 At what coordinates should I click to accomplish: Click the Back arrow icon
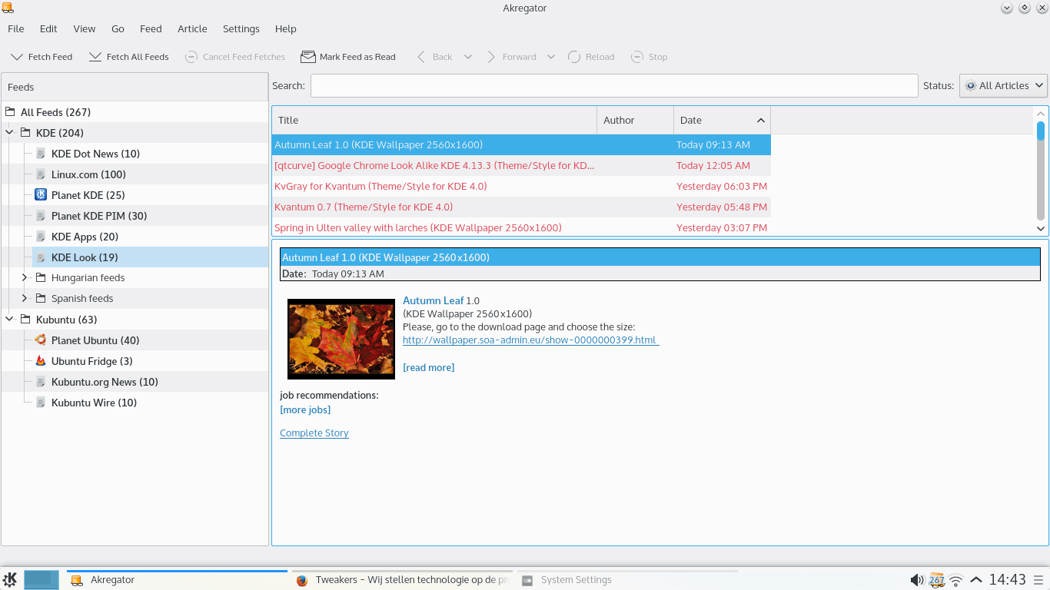[421, 57]
